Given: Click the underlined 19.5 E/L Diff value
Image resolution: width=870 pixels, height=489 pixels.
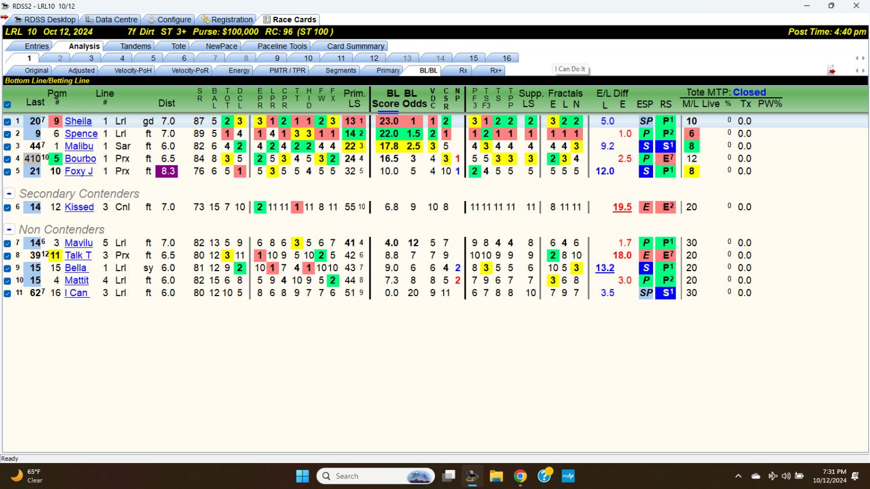Looking at the screenshot, I should pyautogui.click(x=622, y=207).
